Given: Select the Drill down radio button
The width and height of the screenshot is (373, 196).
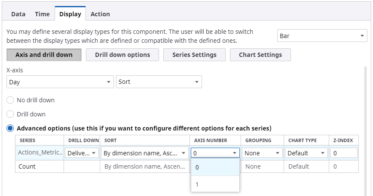Looking at the screenshot, I should 10,114.
